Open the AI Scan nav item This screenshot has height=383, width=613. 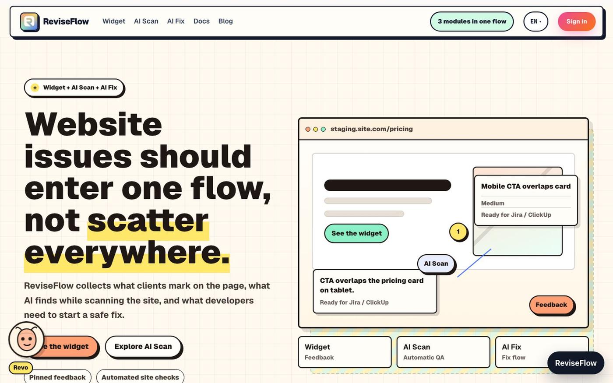146,21
